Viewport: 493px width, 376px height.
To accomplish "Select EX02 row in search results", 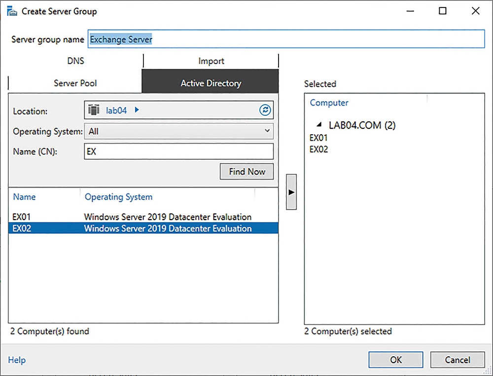I will pos(143,228).
